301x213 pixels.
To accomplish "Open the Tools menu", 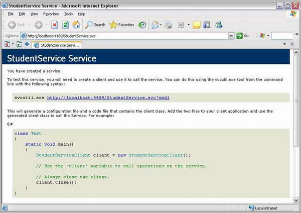I will (x=68, y=14).
